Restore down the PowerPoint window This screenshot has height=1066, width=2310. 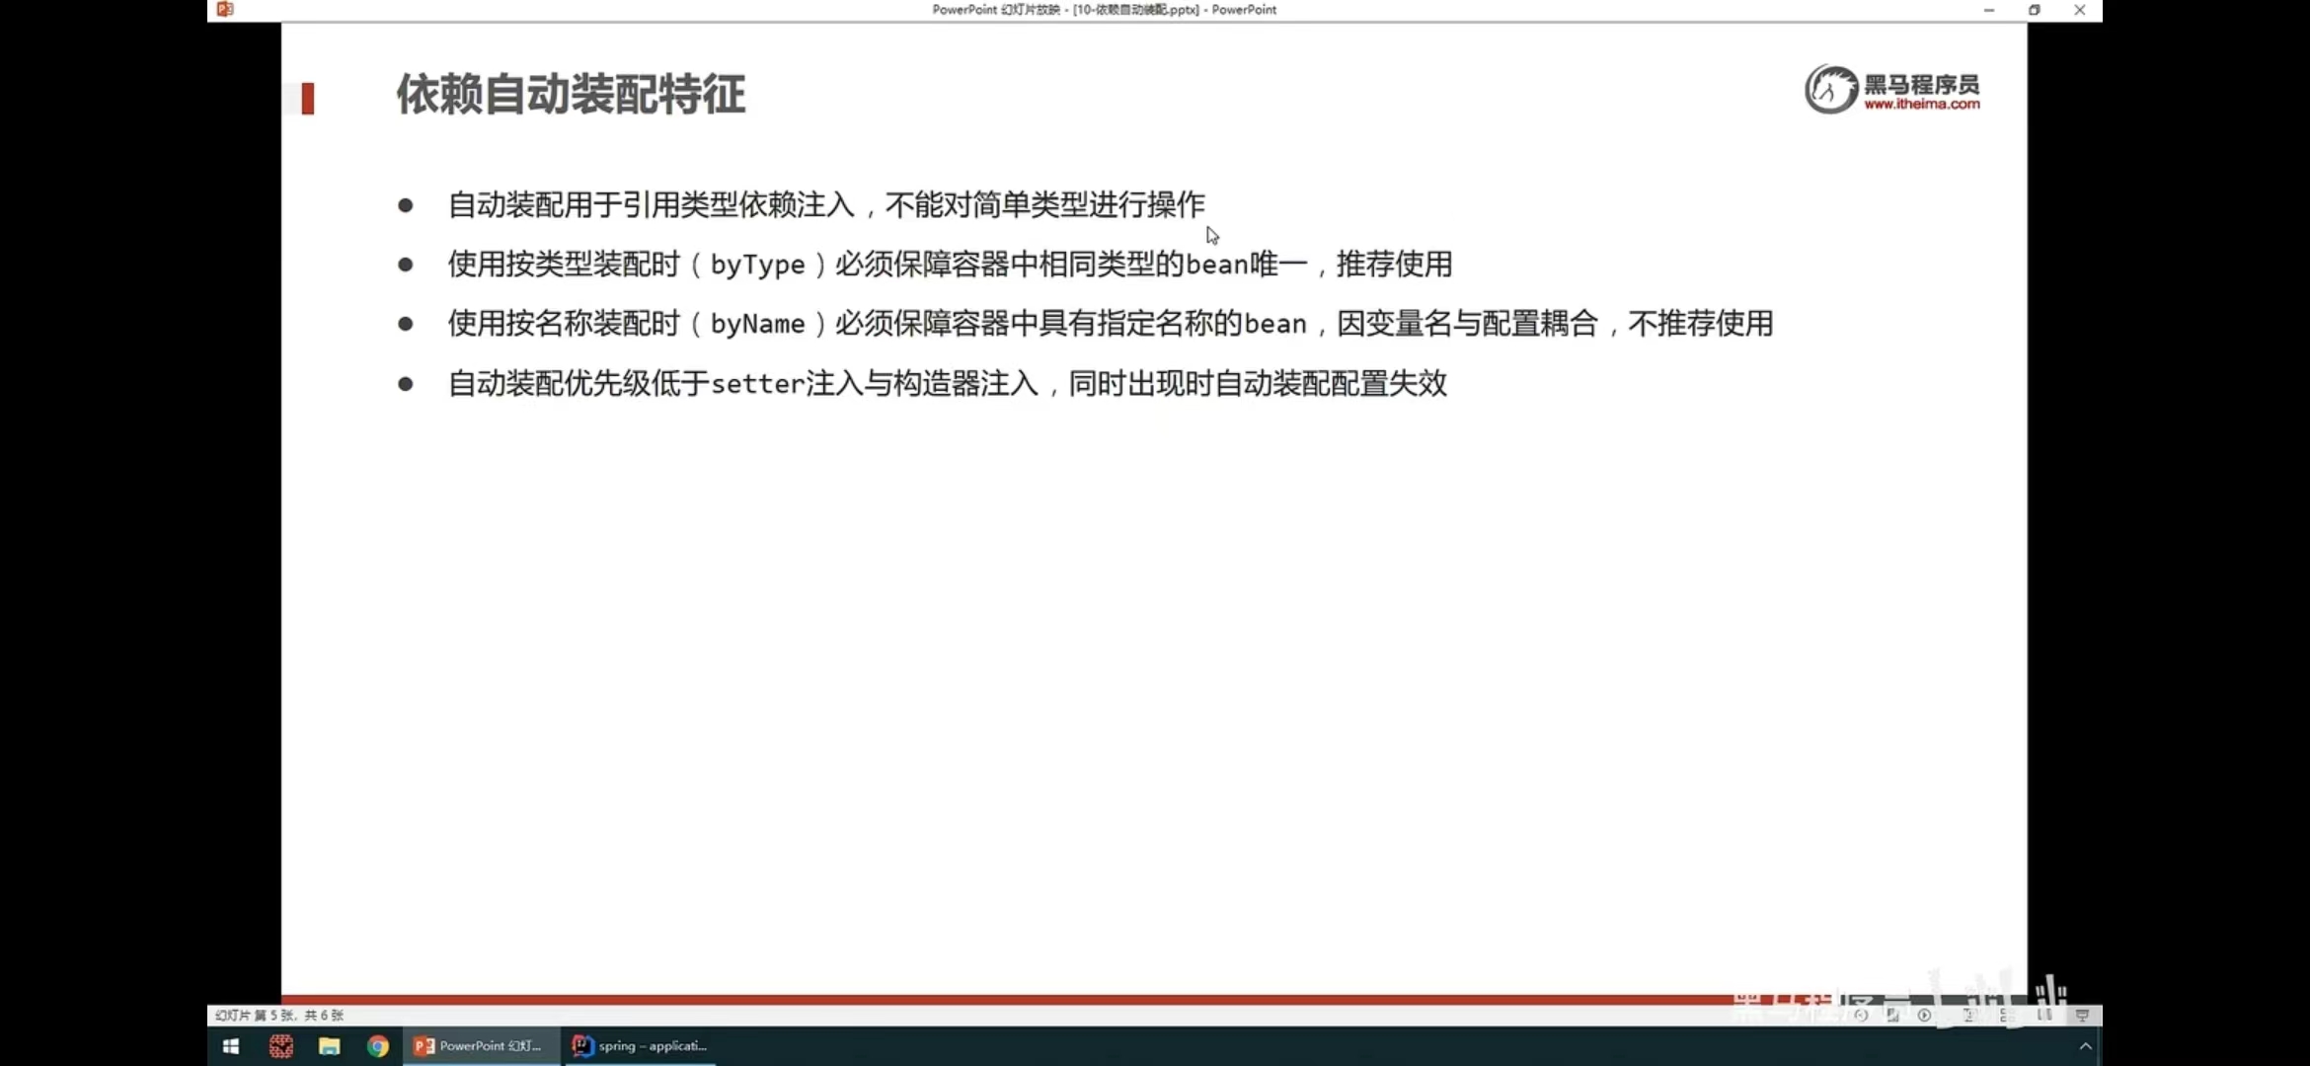(x=2034, y=10)
